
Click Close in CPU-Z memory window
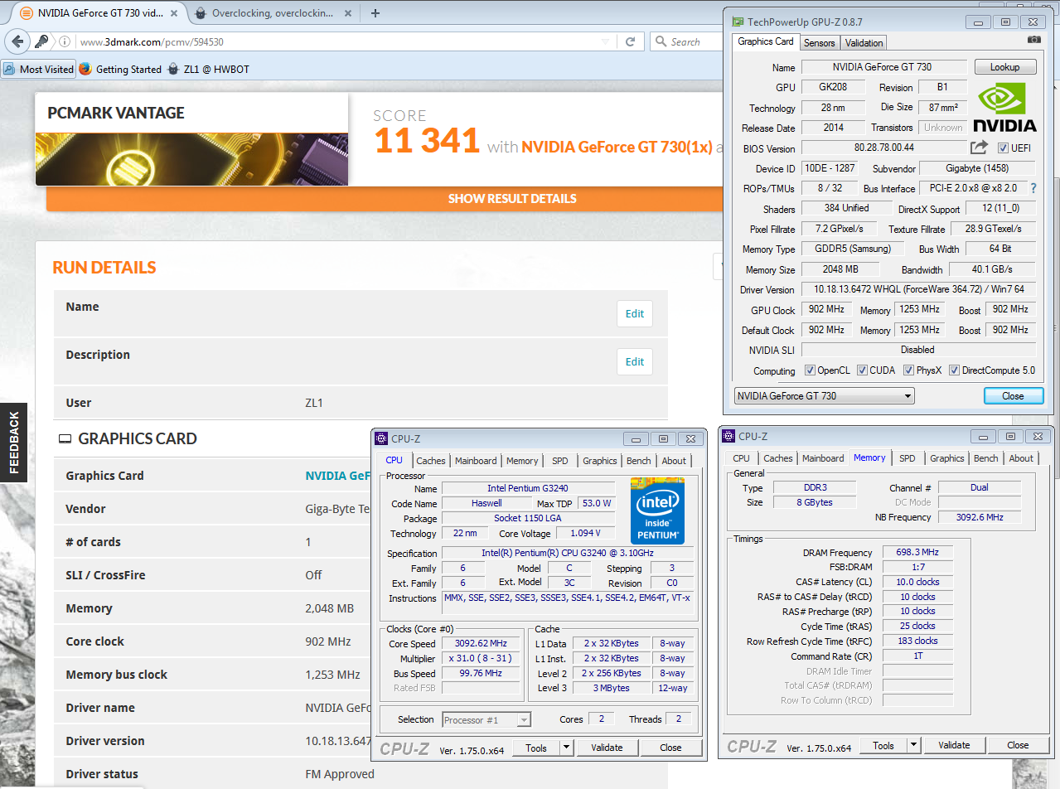[x=1018, y=745]
